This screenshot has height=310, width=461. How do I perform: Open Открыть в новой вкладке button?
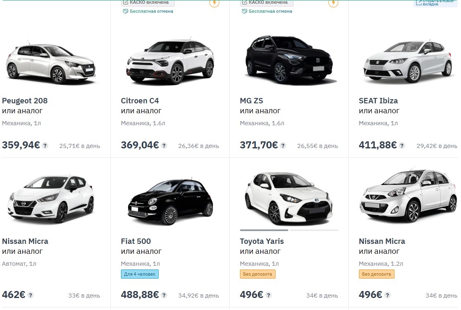click(x=435, y=3)
